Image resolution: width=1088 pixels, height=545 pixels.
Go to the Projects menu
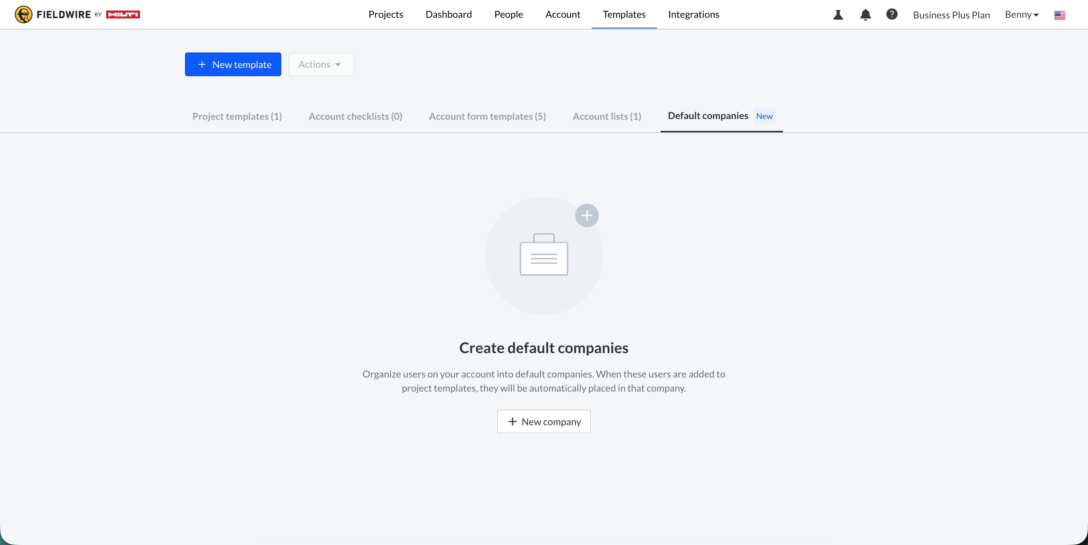(386, 14)
